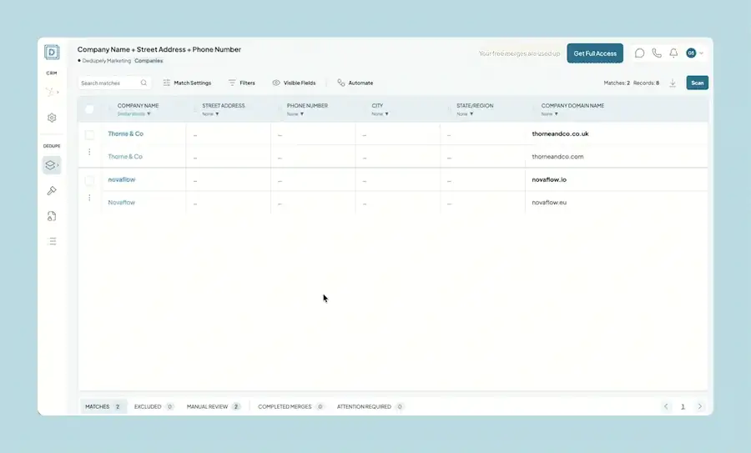Click the thorneandco.com domain cell
Viewport: 751px width, 453px height.
(x=557, y=157)
